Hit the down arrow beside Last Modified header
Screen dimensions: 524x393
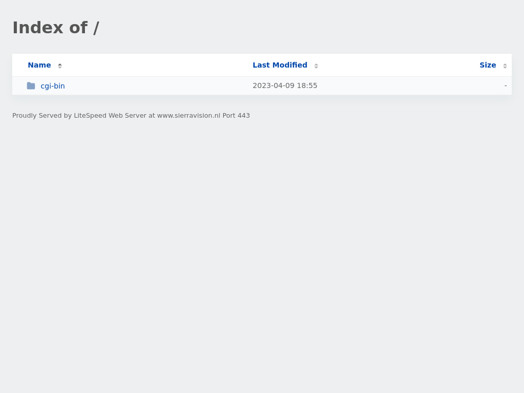click(x=316, y=68)
